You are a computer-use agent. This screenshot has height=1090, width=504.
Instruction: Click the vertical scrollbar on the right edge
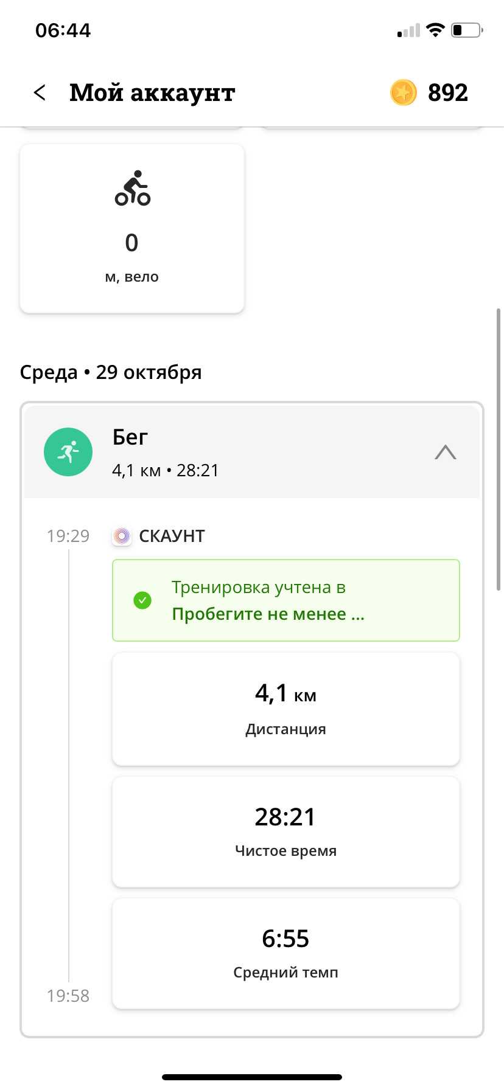499,449
